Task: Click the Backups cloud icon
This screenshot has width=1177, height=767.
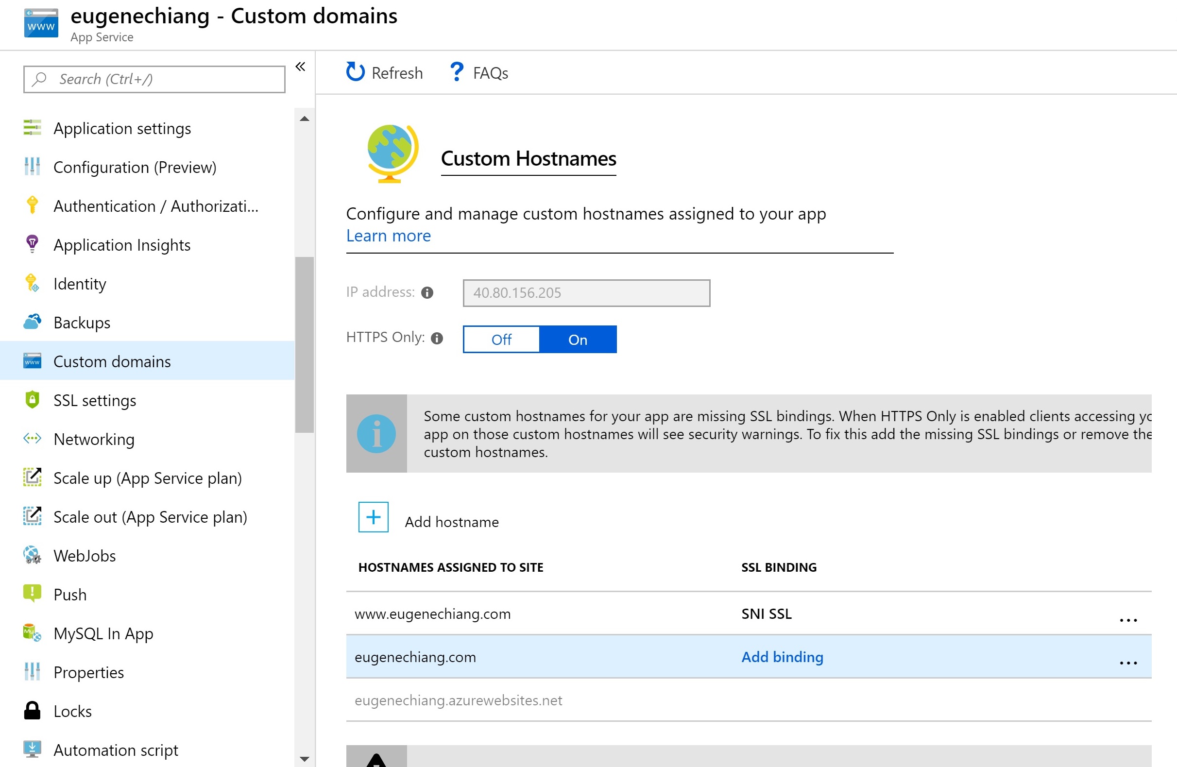Action: click(32, 322)
